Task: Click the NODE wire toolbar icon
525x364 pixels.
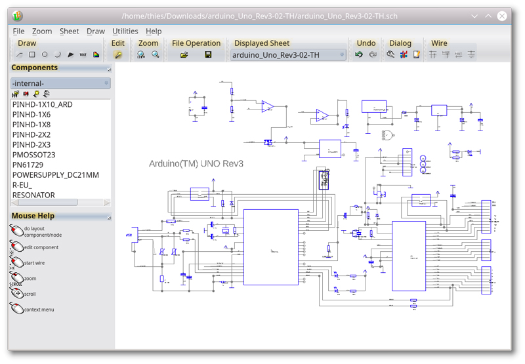Action: [x=446, y=54]
